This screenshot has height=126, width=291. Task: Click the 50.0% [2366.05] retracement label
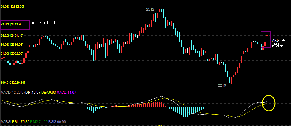(x=12, y=45)
